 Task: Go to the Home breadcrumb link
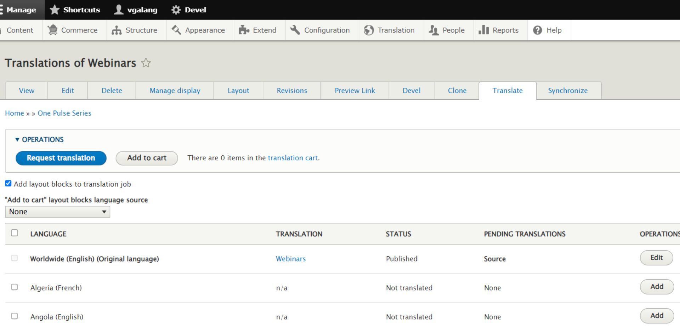[x=15, y=113]
